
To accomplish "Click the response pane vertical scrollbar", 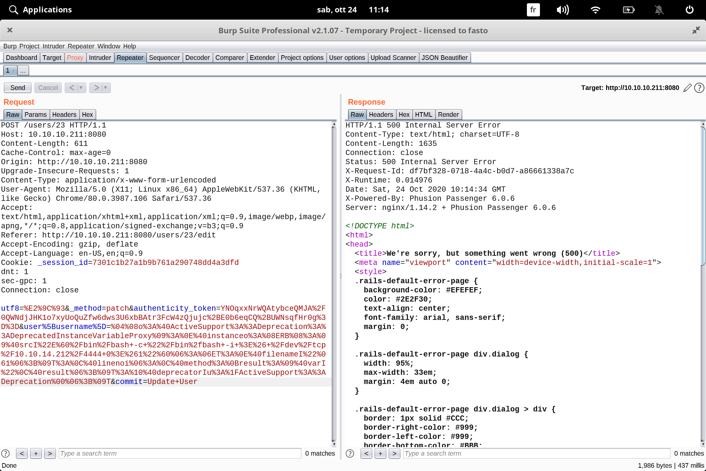I will coord(703,196).
